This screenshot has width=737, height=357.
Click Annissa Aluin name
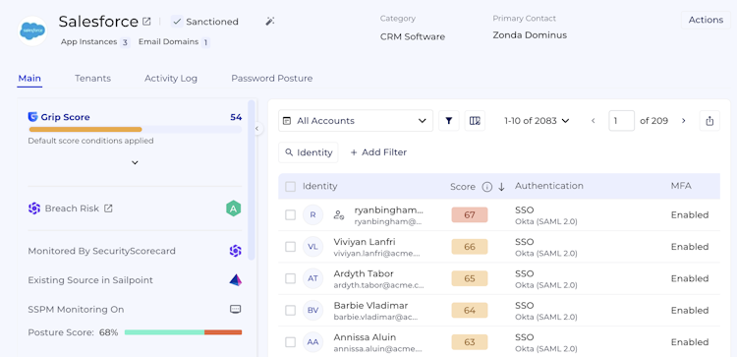[x=365, y=337]
